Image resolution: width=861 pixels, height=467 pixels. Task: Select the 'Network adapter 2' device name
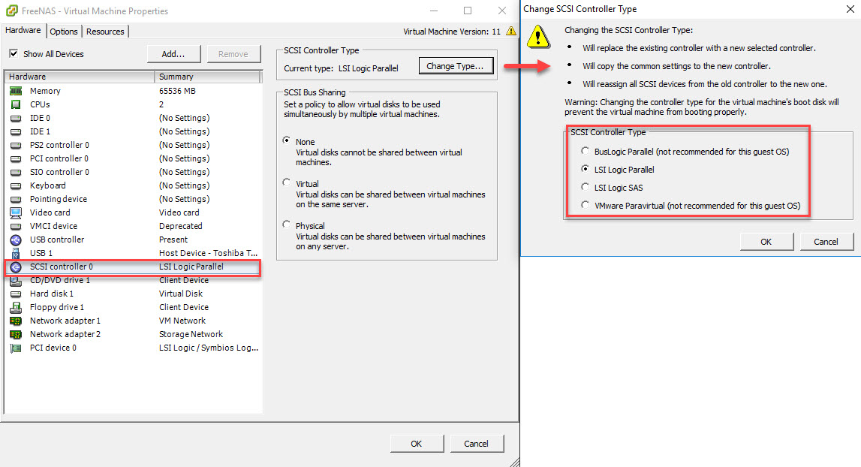(x=65, y=334)
